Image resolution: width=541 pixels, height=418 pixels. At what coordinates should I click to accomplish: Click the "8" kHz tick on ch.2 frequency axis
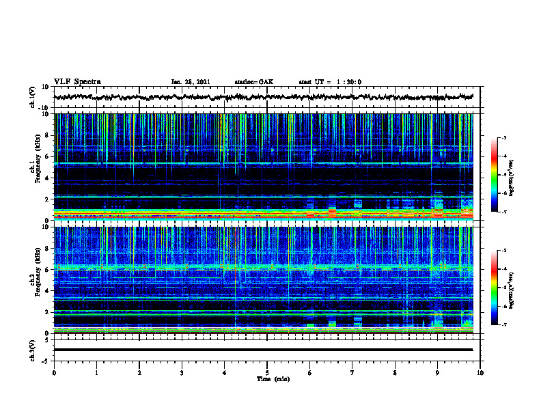[47, 249]
